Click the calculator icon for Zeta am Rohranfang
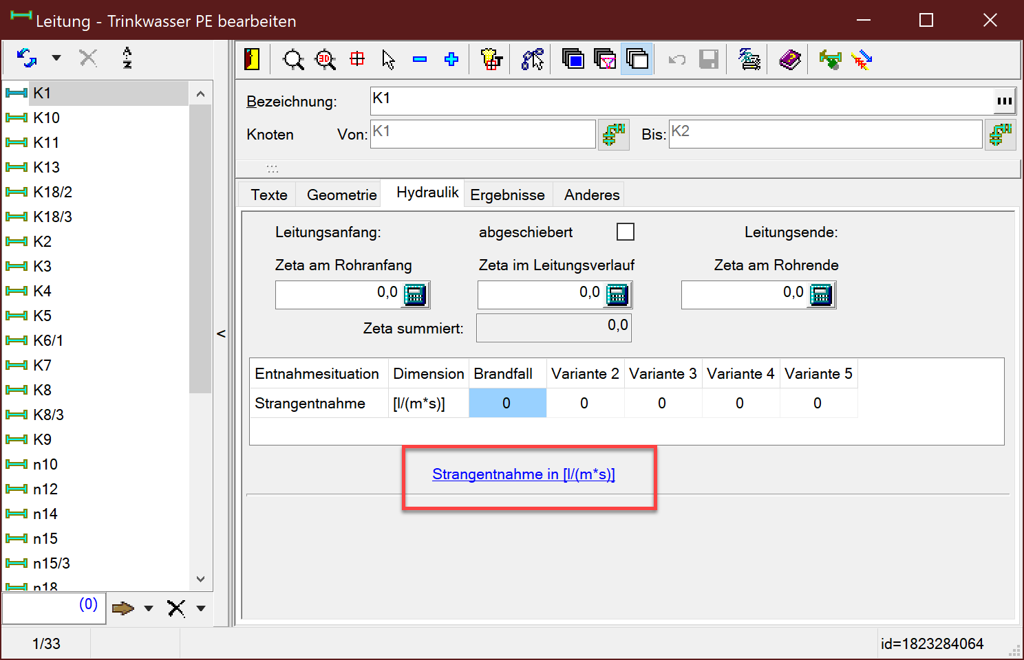The width and height of the screenshot is (1024, 660). [x=415, y=295]
